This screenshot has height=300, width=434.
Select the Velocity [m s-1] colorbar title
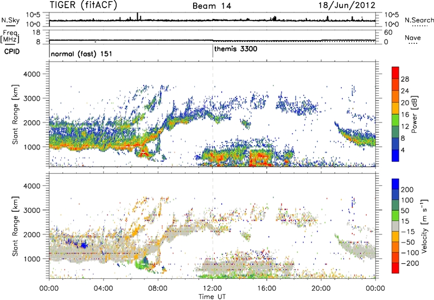[x=424, y=226]
